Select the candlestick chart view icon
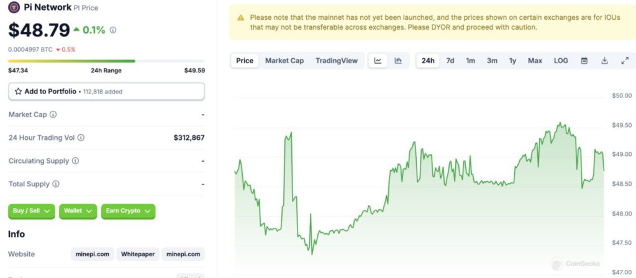This screenshot has width=636, height=278. click(398, 61)
